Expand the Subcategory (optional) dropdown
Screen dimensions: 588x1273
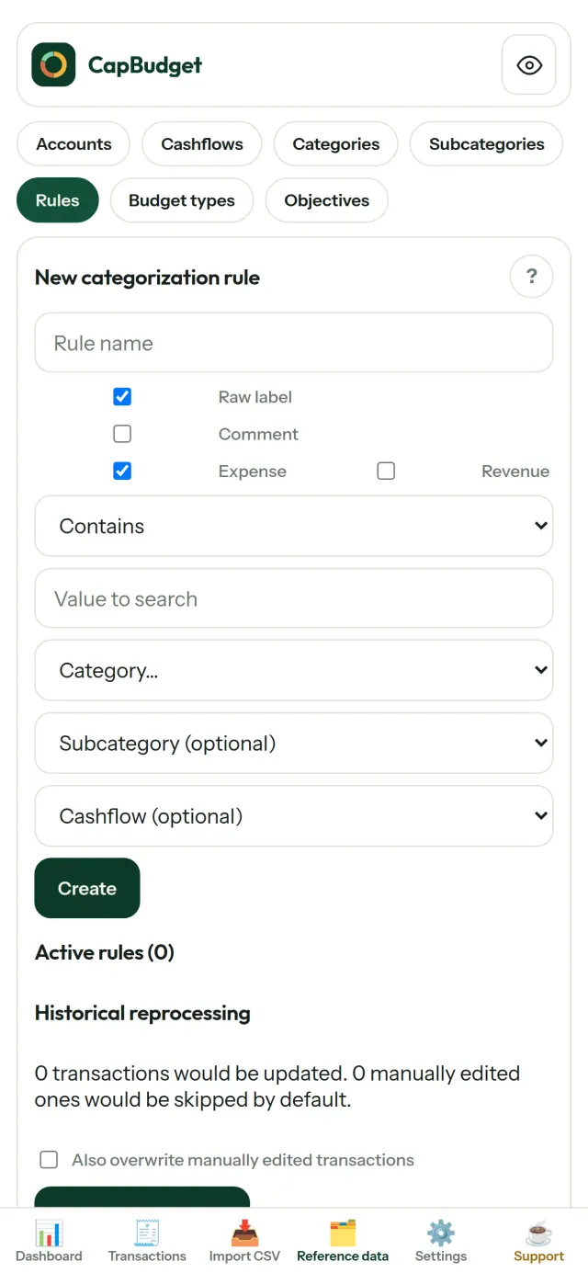pos(294,744)
